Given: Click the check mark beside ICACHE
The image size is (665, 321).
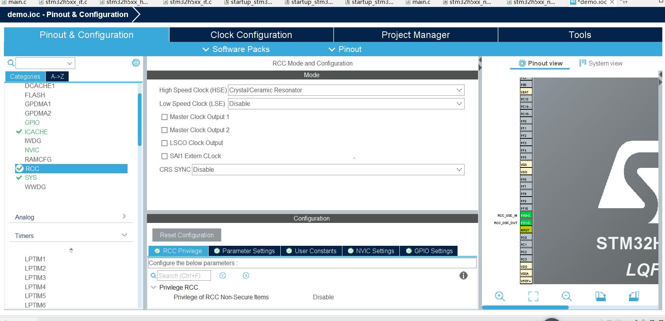Looking at the screenshot, I should click(x=19, y=132).
